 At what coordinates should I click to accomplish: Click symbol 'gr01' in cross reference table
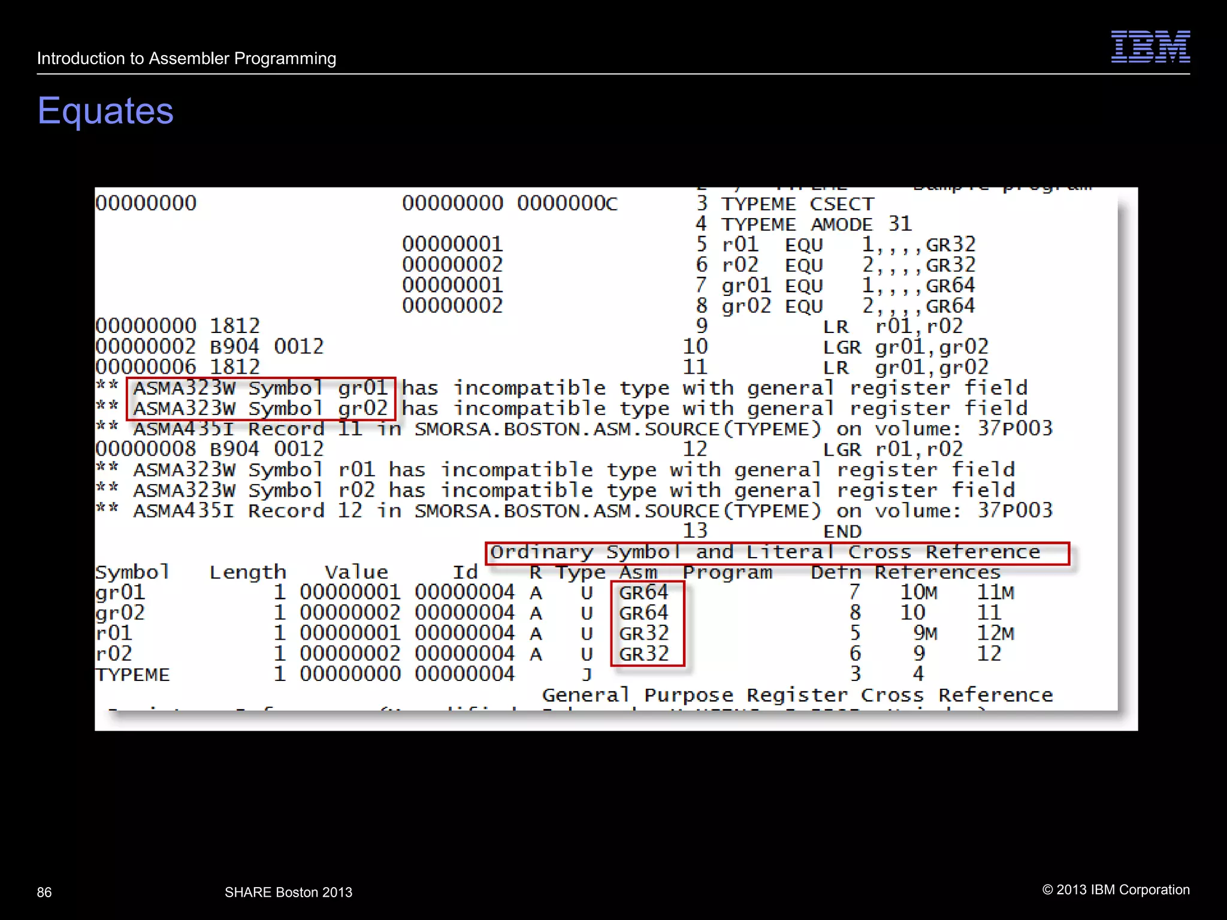coord(120,593)
